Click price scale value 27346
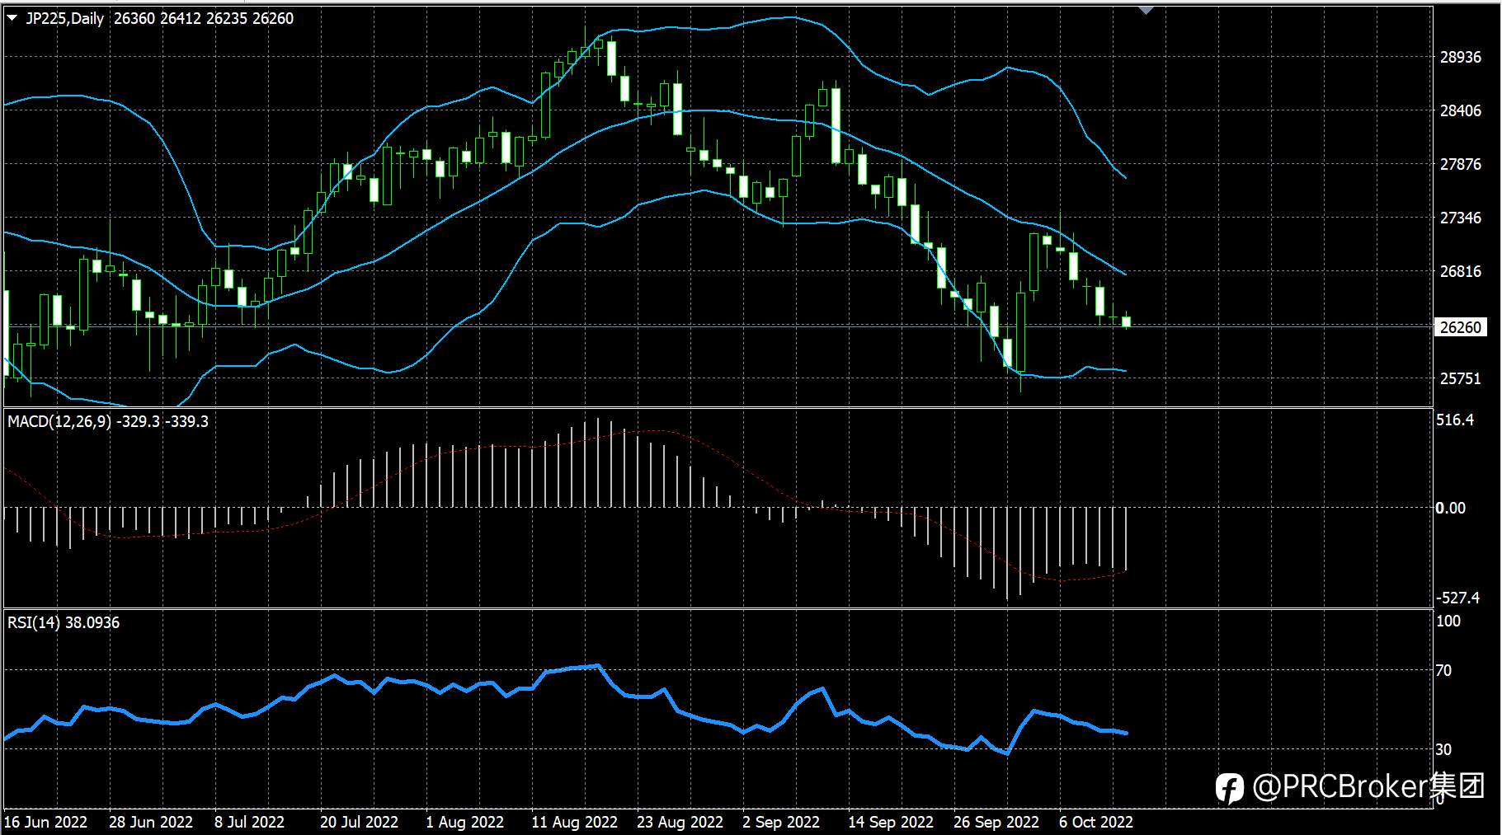The width and height of the screenshot is (1502, 835). 1460,218
